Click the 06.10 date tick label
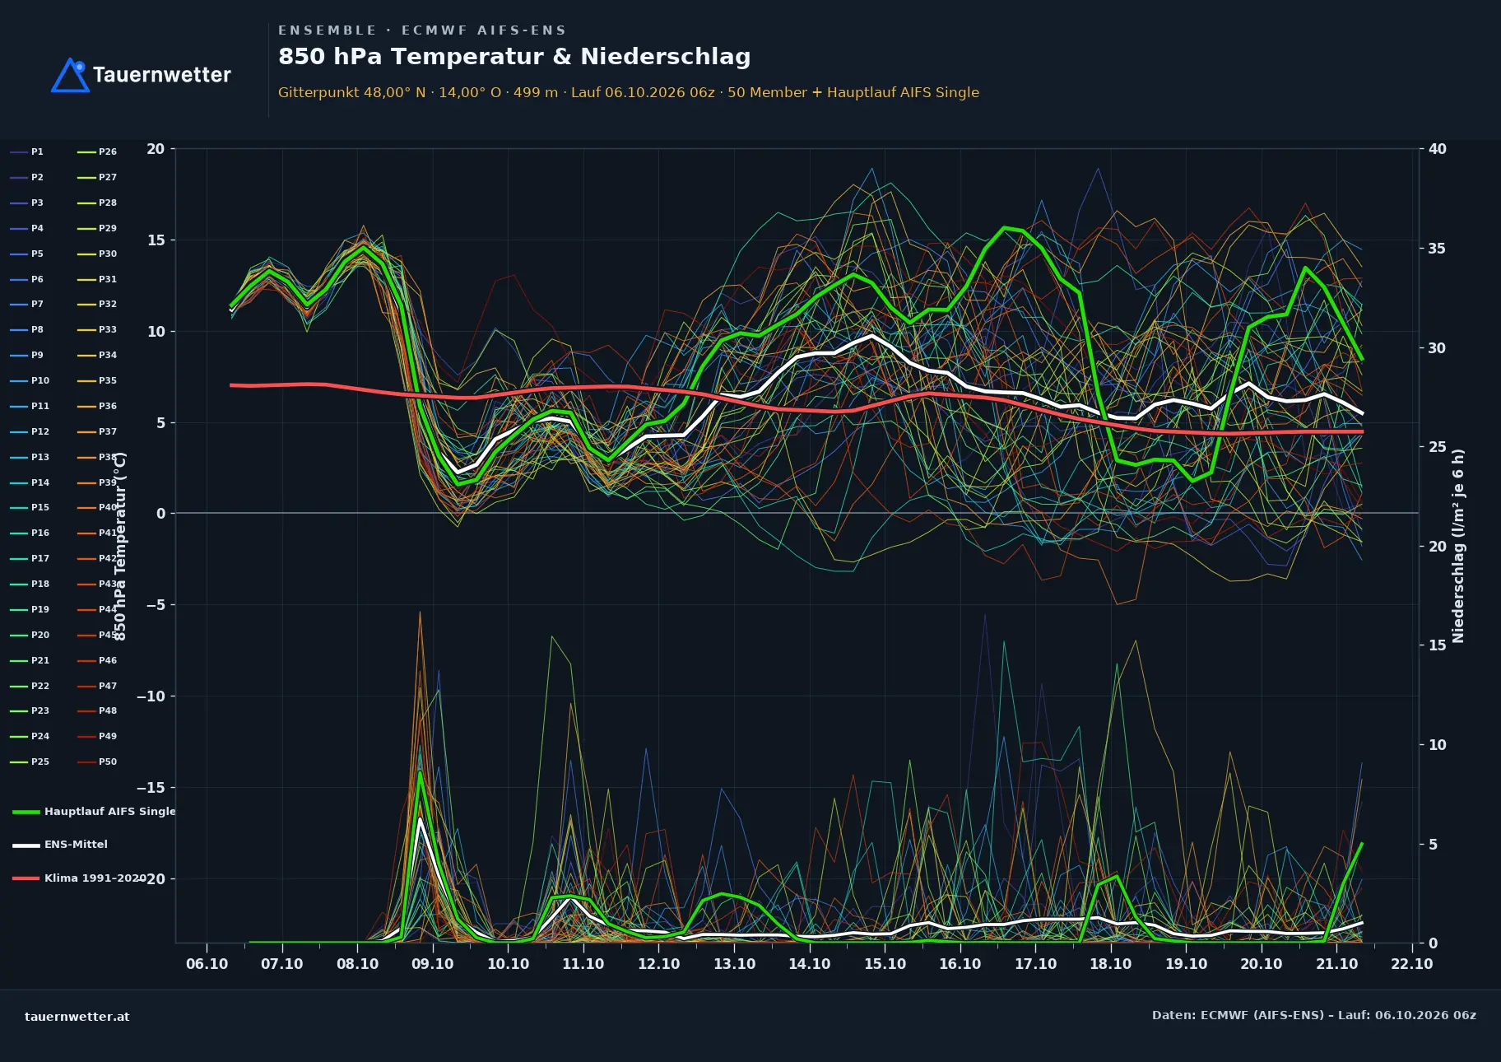This screenshot has width=1501, height=1062. (x=207, y=964)
